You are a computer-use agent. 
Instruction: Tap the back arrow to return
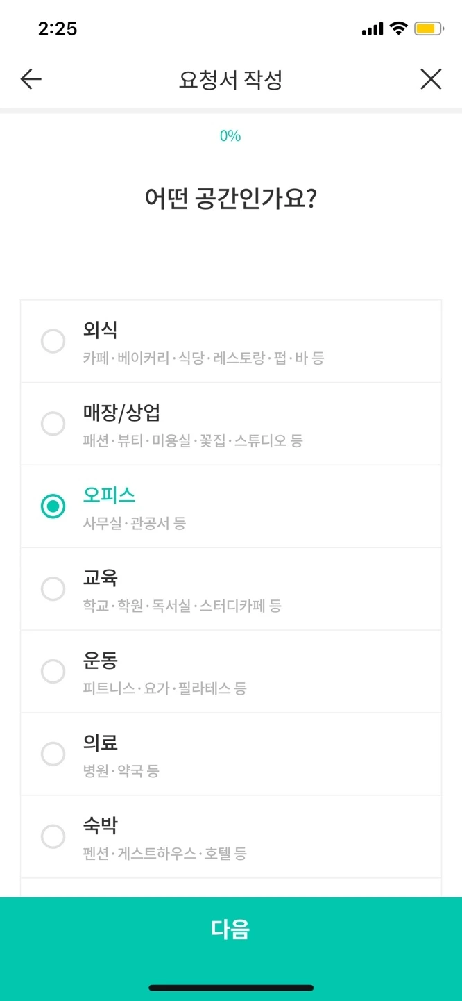click(30, 78)
